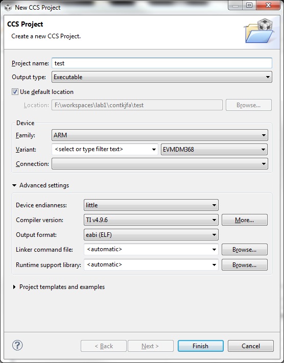
Task: Uncheck the Use default location checkbox
Action: [x=15, y=92]
